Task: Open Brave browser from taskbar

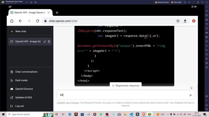Action: pyautogui.click(x=144, y=114)
